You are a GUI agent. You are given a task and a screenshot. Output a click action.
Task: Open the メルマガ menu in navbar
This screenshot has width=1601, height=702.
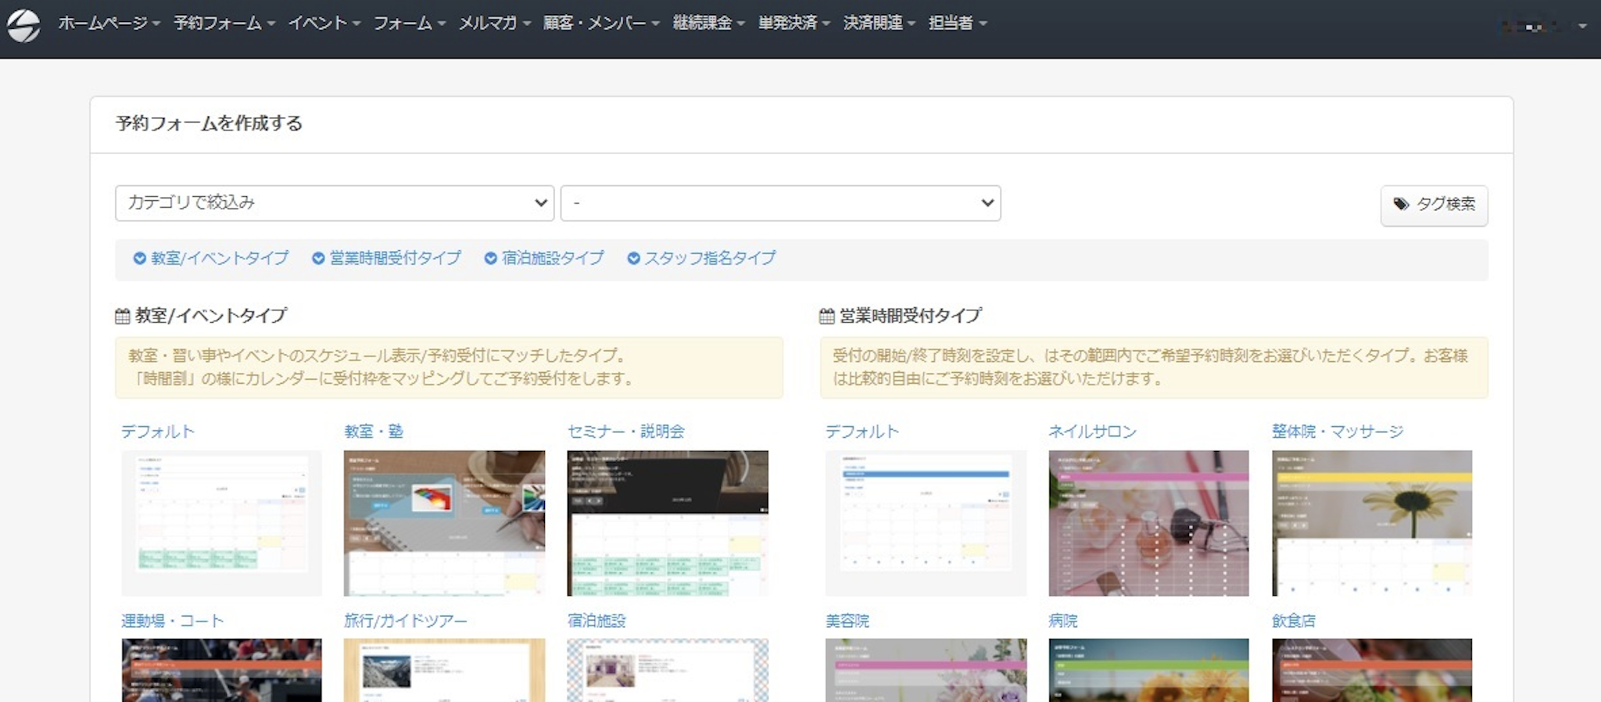494,23
